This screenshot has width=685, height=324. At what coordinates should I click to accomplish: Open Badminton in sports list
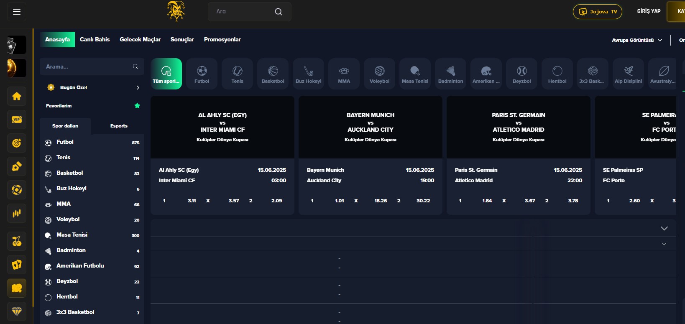92,250
